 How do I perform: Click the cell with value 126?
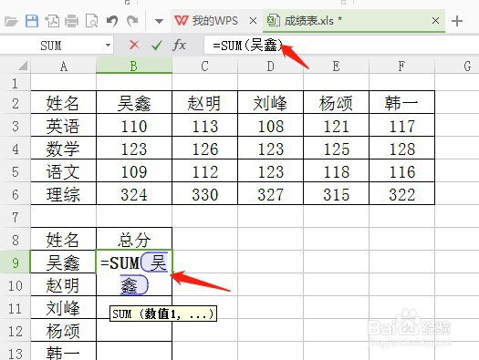[205, 148]
